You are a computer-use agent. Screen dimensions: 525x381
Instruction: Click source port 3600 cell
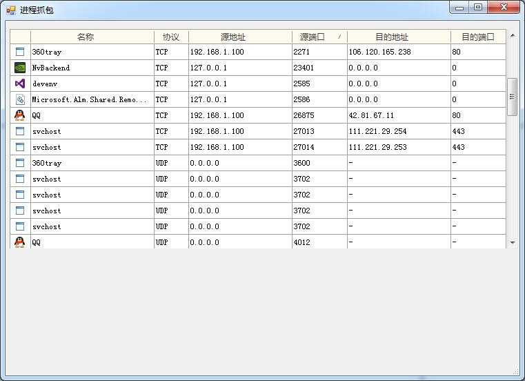[x=319, y=163]
